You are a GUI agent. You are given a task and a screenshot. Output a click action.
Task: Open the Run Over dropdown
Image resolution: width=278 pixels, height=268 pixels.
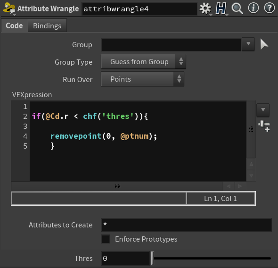pyautogui.click(x=143, y=79)
